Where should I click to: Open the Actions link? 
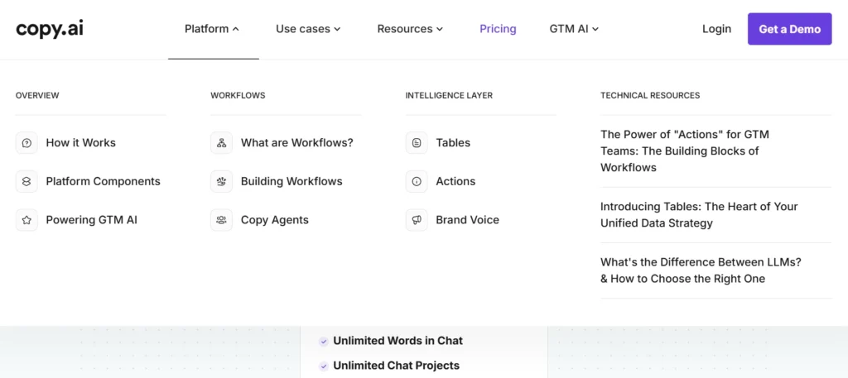(x=455, y=181)
